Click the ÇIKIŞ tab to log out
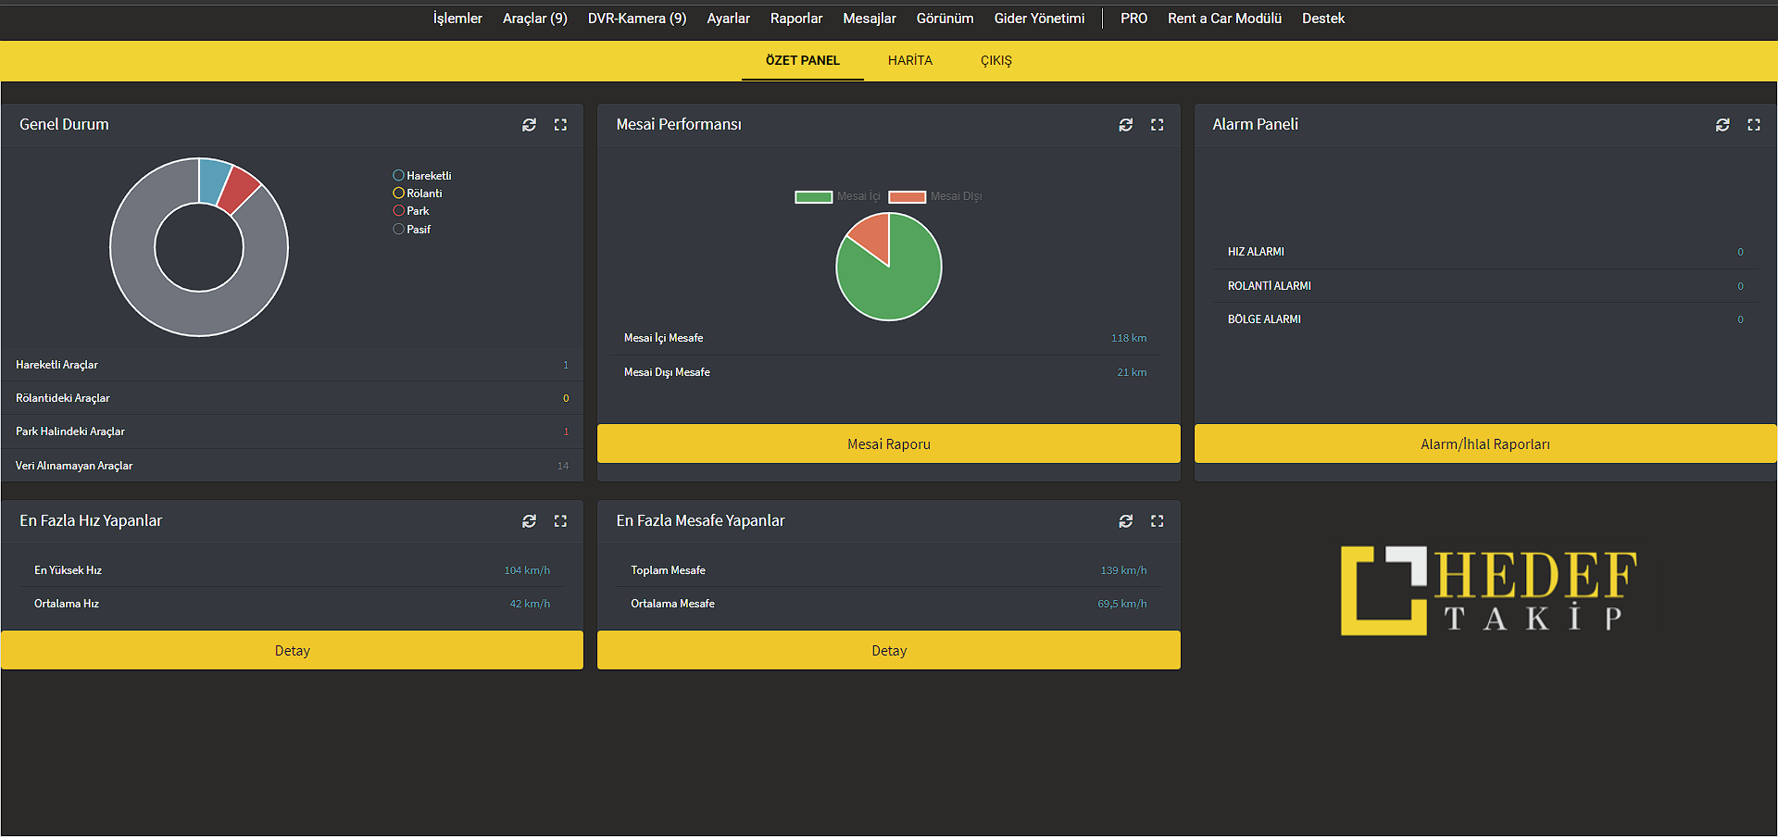 tap(996, 60)
